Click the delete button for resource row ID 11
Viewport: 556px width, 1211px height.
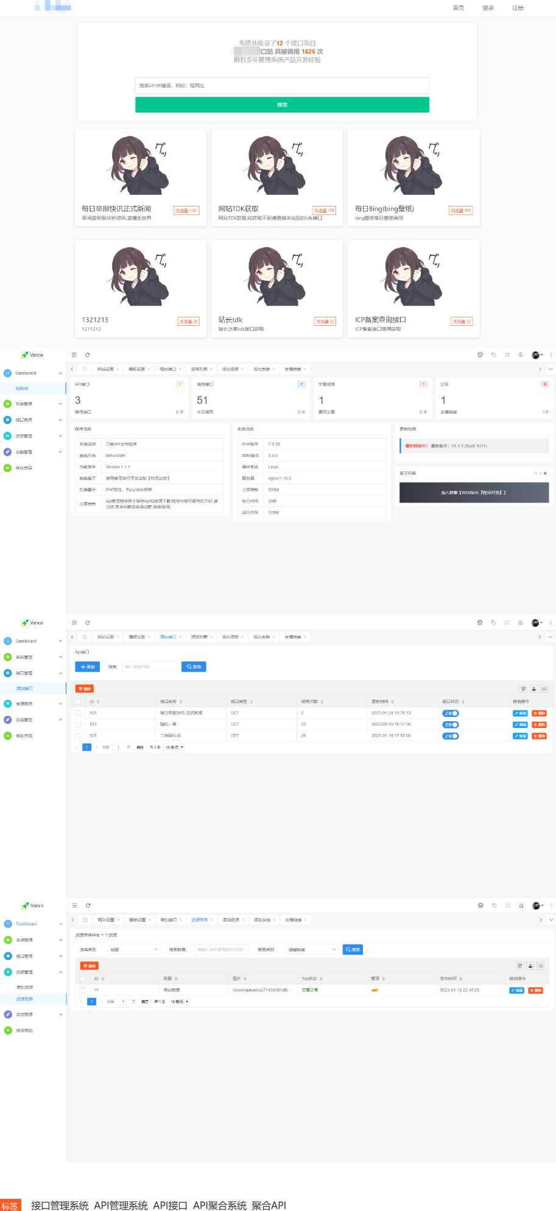tap(536, 990)
